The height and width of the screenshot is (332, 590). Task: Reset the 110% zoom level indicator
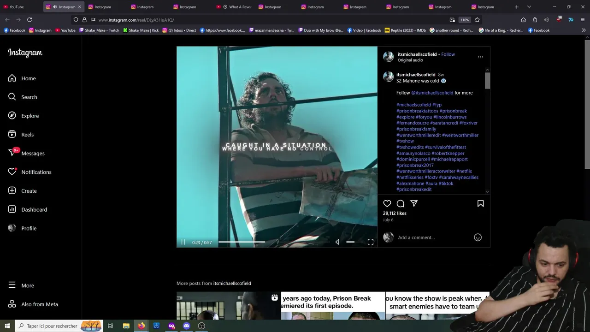465,20
